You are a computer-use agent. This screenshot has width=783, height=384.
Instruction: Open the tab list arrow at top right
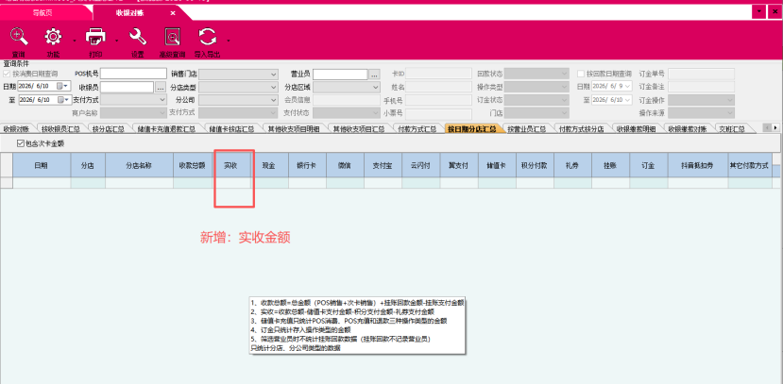tap(759, 11)
